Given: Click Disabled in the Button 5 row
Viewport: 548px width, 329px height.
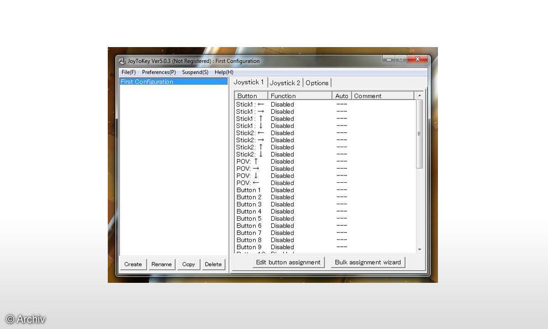Looking at the screenshot, I should pos(282,218).
